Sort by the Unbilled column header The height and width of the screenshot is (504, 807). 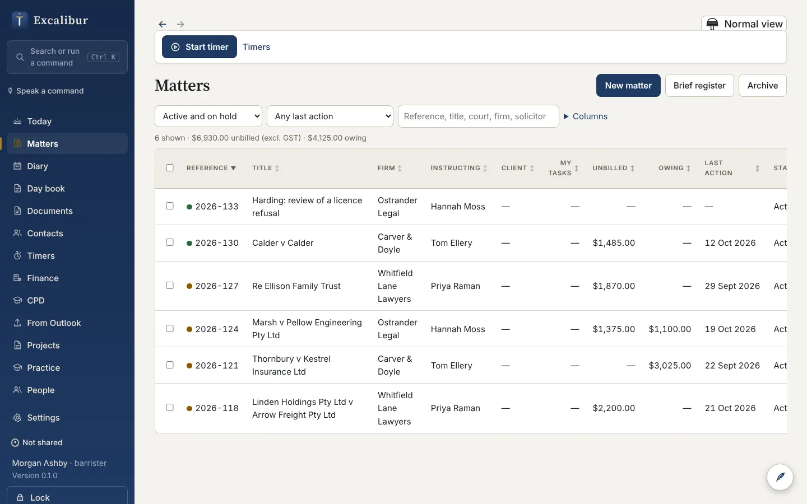(x=614, y=168)
